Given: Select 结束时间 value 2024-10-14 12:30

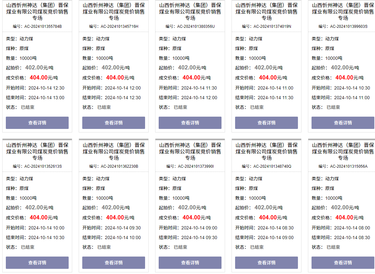Looking at the screenshot, I should 123,98.
